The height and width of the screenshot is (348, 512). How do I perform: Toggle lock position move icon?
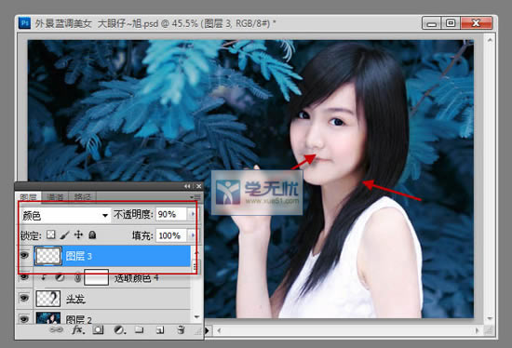[79, 234]
